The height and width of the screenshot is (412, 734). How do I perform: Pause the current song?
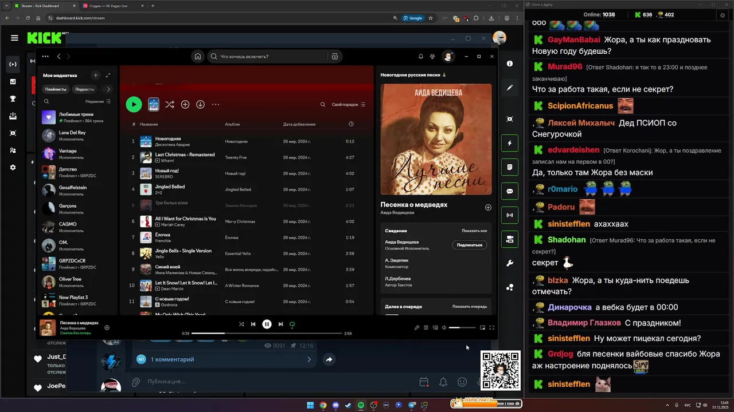point(267,324)
